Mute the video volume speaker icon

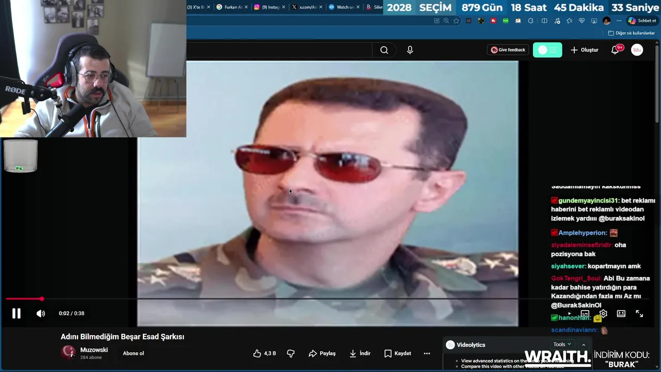click(x=41, y=313)
